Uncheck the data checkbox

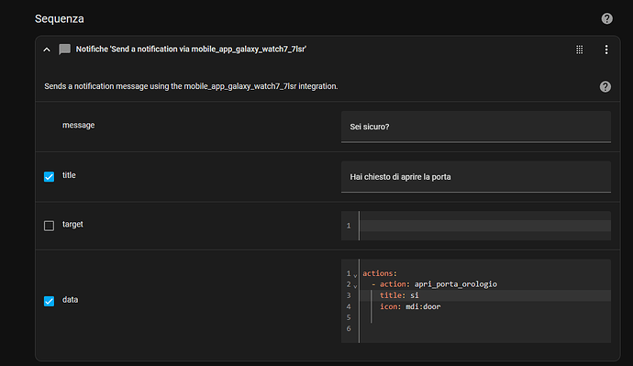tap(49, 301)
